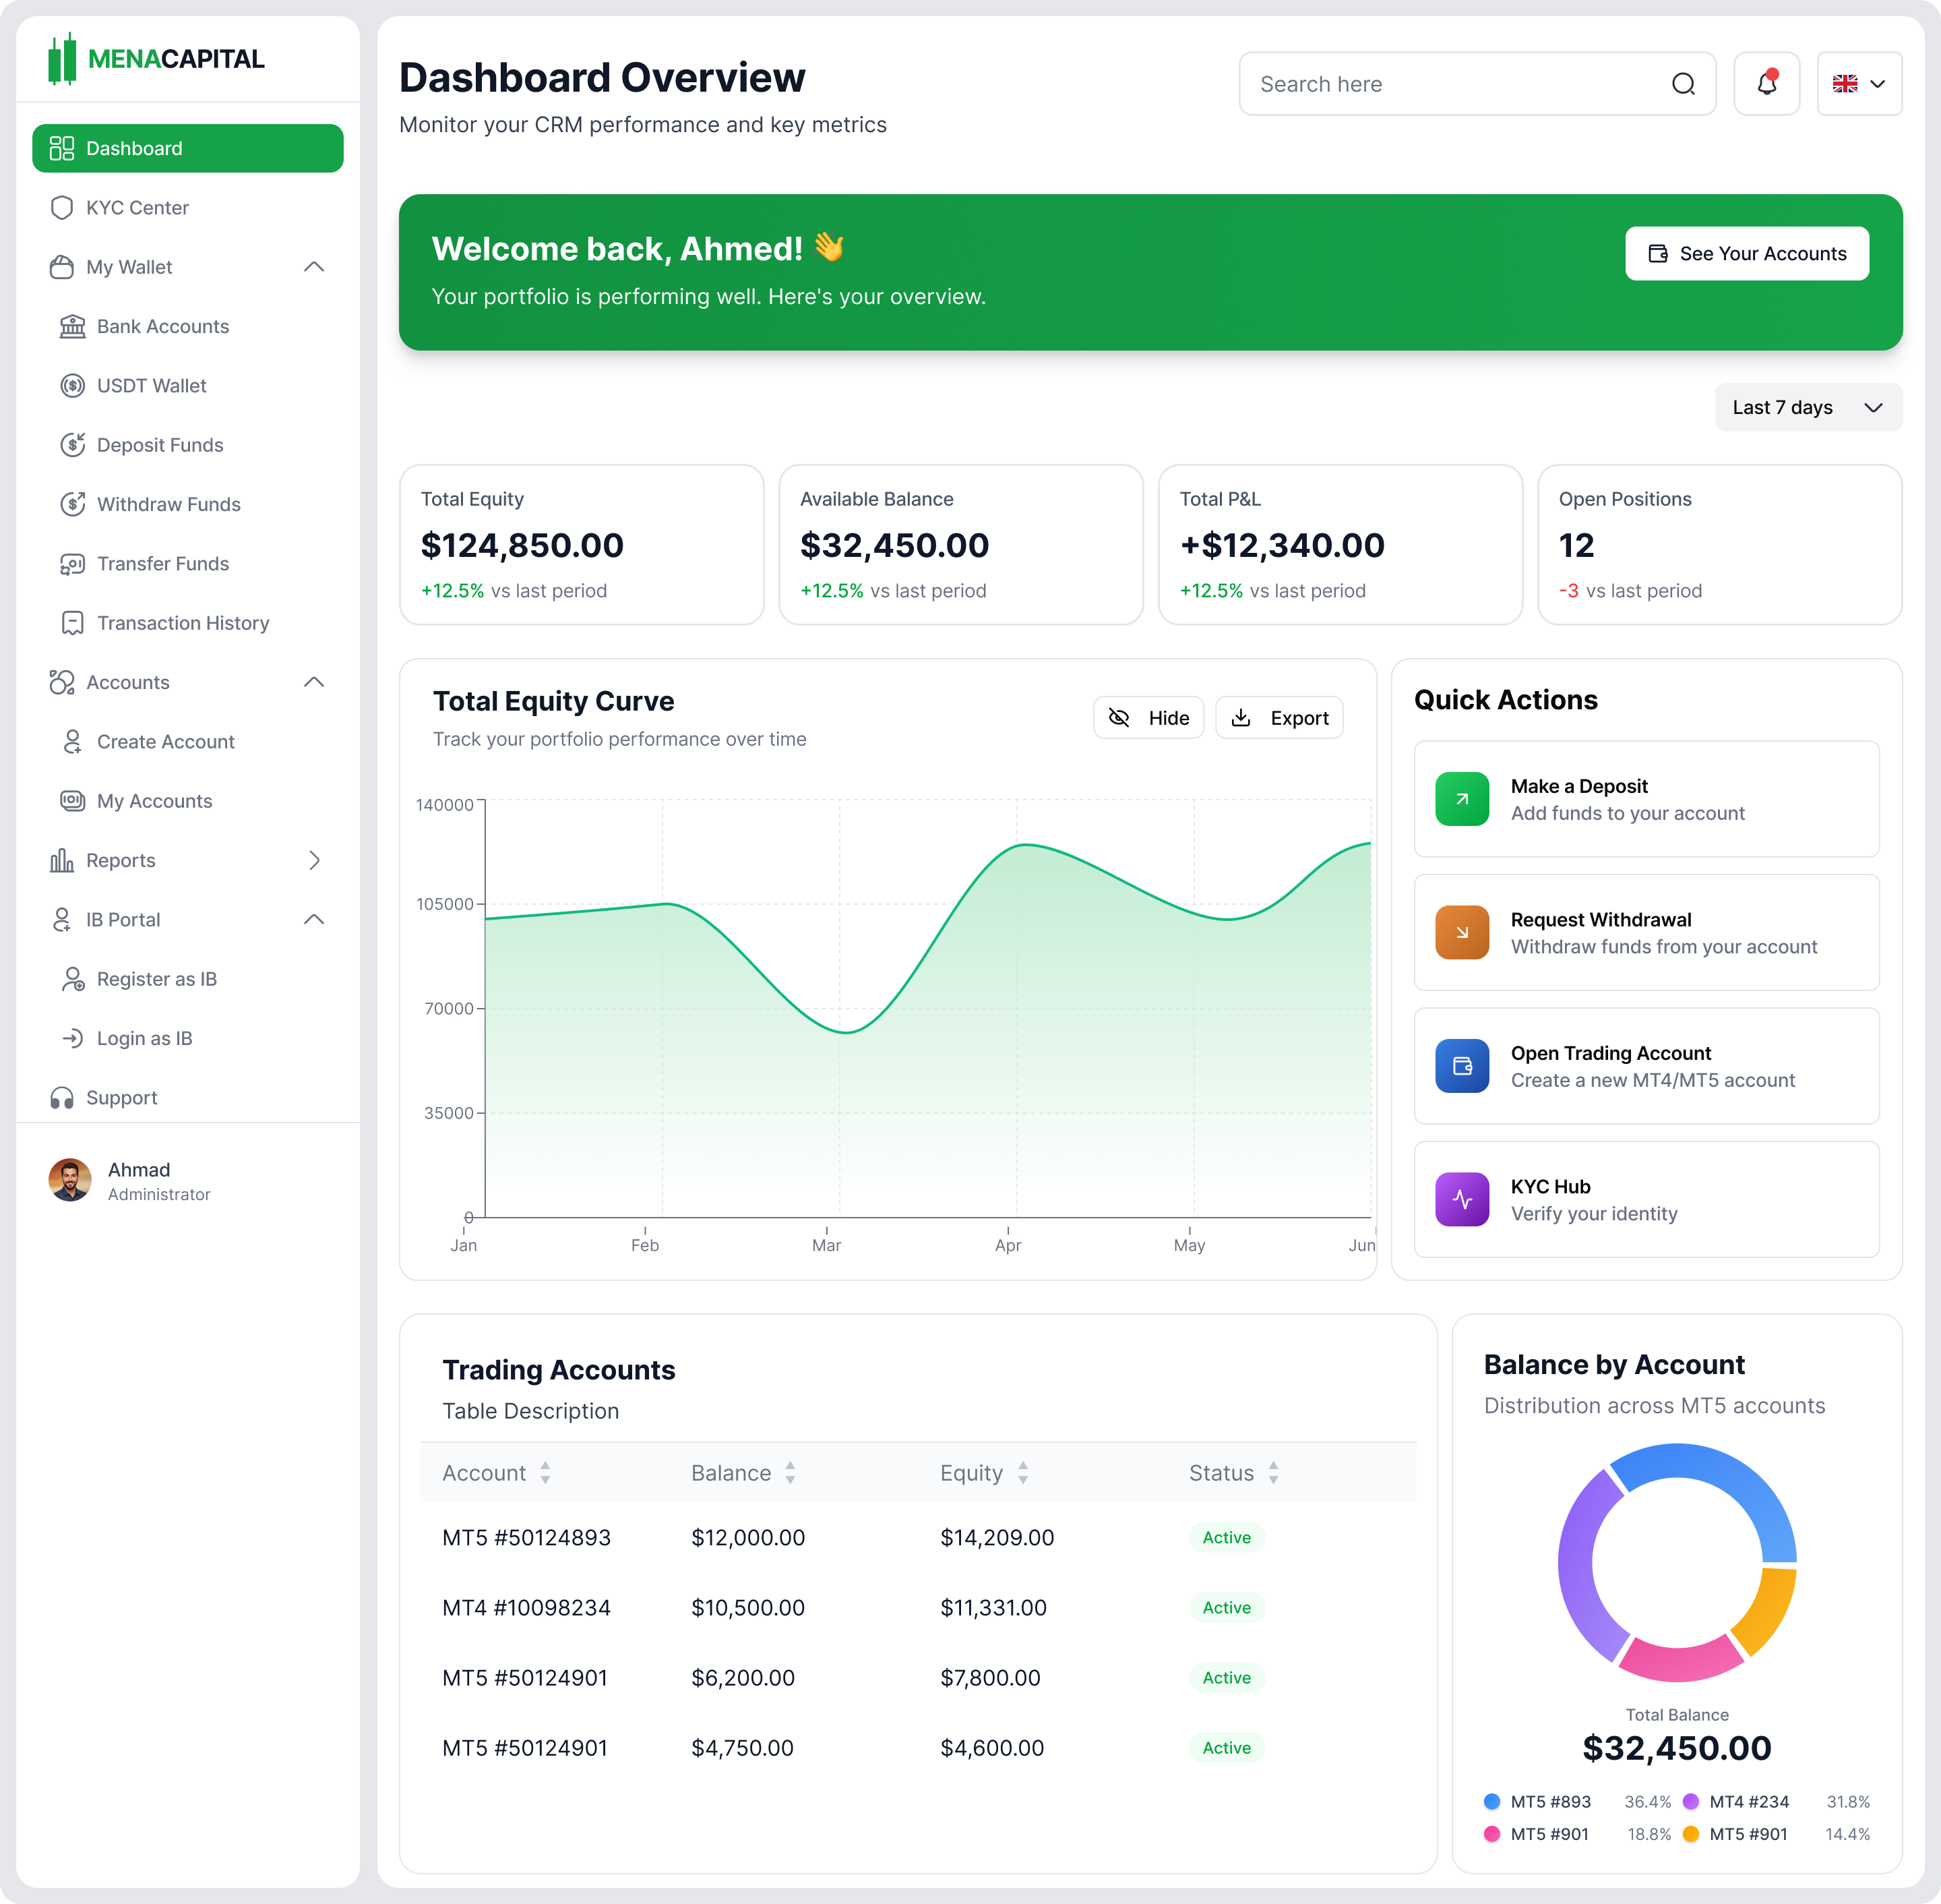This screenshot has width=1941, height=1904.
Task: Click the blue Open Trading Account icon
Action: pyautogui.click(x=1462, y=1066)
